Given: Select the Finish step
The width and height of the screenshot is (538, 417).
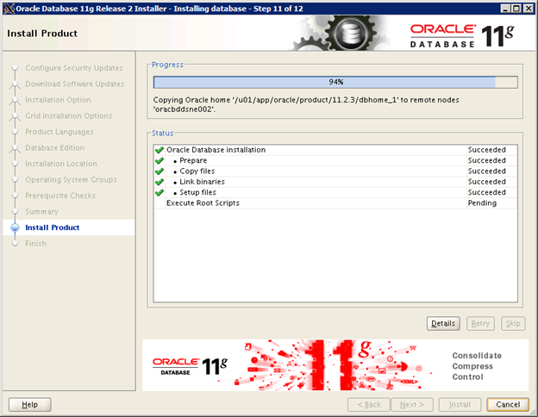Looking at the screenshot, I should 35,243.
